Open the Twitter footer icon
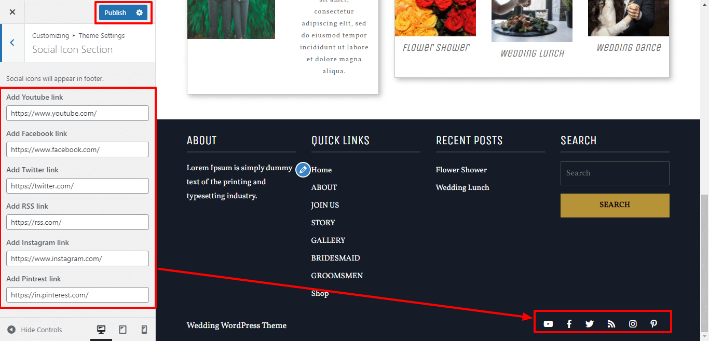Viewport: 709px width, 341px height. coord(590,324)
